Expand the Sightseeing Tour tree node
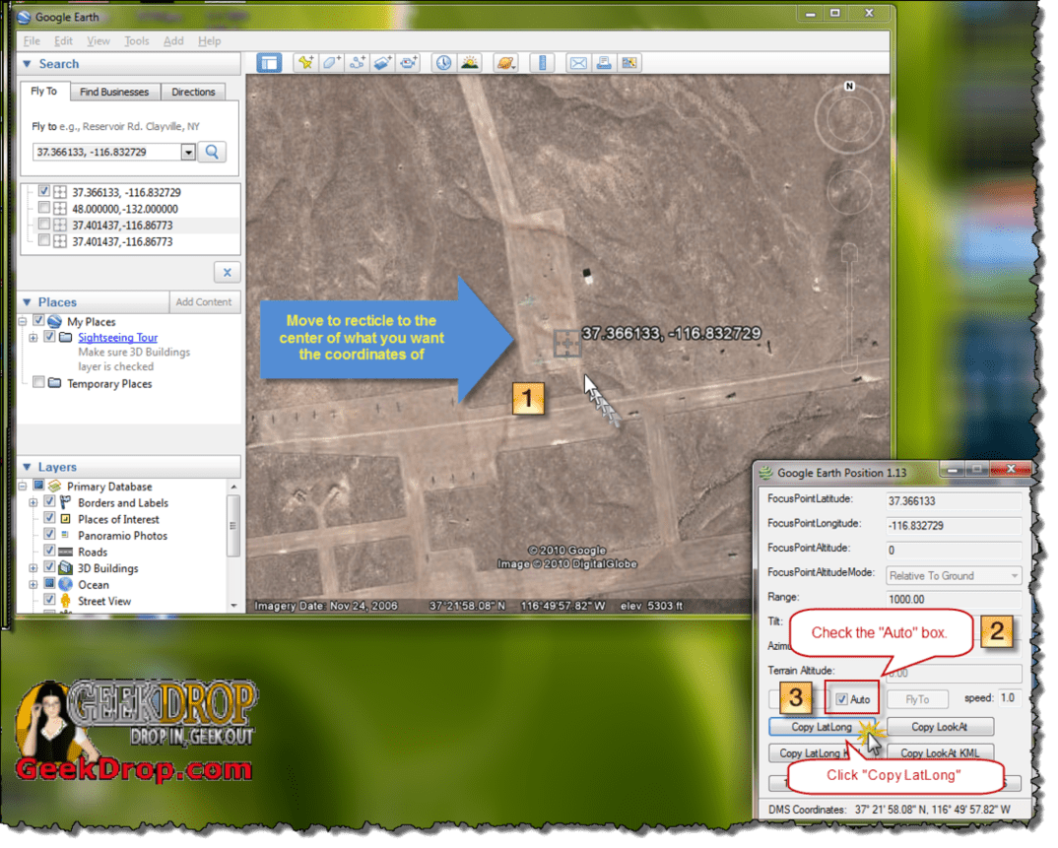Viewport: 1058px width, 848px height. click(33, 337)
